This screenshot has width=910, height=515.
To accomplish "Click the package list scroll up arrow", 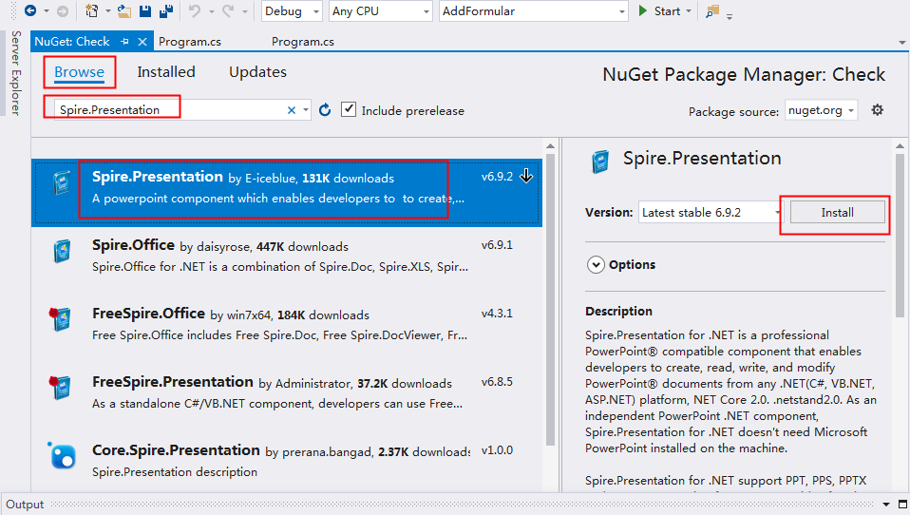I will coord(550,145).
